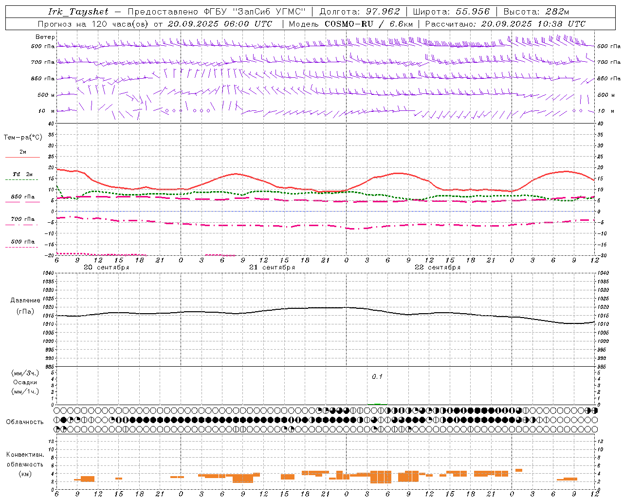Click the "(мм/3ч.)" precipitation unit label
Image resolution: width=623 pixels, height=498 pixels.
click(25, 373)
